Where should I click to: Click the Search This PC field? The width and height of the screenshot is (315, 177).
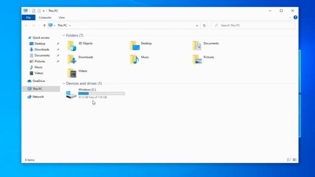pos(253,26)
